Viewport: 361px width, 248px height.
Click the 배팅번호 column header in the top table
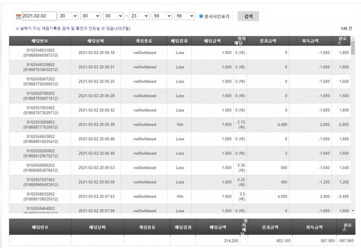(40, 41)
